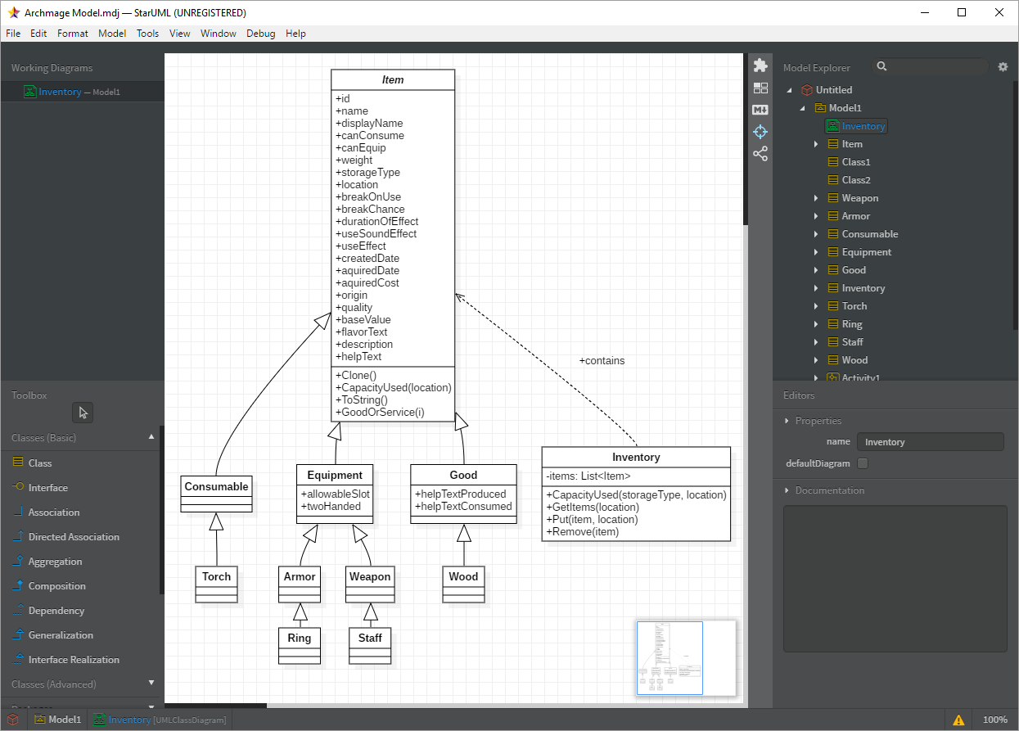Toggle the sidebar layout icon
Viewport: 1019px width, 731px height.
pyautogui.click(x=760, y=88)
